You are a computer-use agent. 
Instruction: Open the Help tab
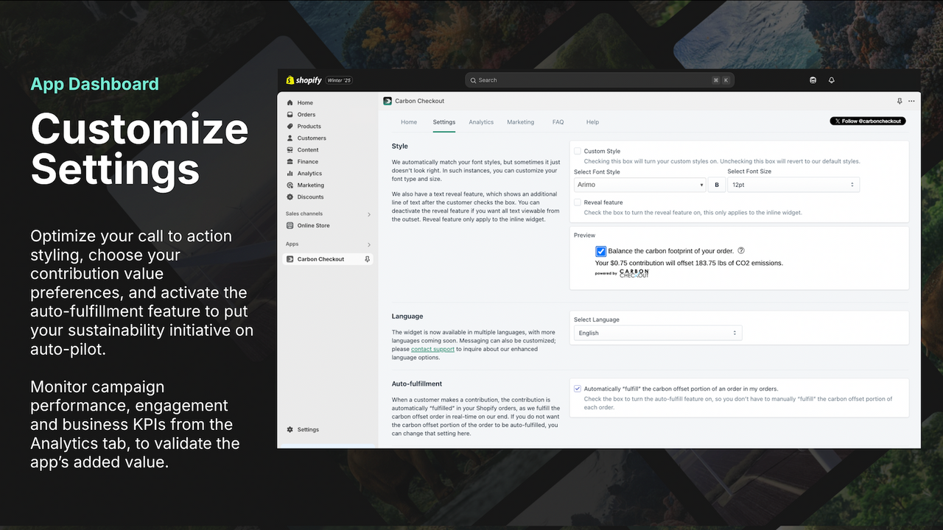point(593,122)
